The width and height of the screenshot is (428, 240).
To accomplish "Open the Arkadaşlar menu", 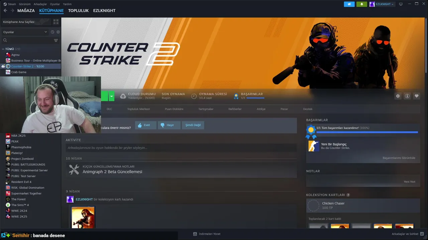I will [x=40, y=4].
